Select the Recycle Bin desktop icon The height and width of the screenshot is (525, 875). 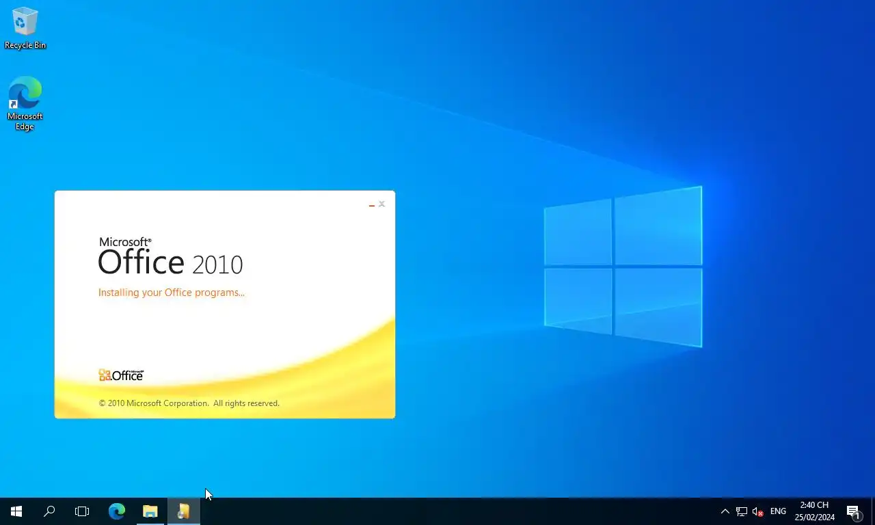click(25, 29)
